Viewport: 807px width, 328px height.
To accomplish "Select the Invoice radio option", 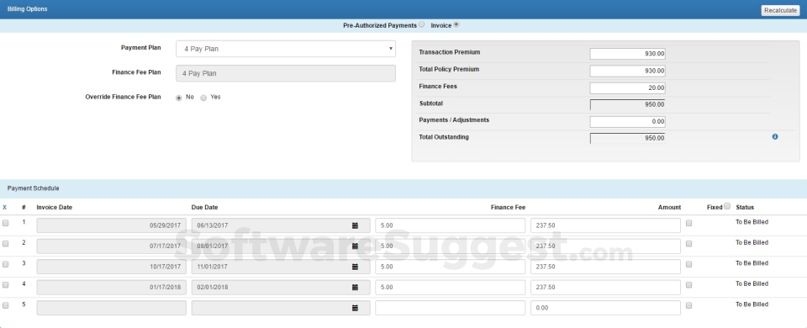I will click(x=456, y=24).
